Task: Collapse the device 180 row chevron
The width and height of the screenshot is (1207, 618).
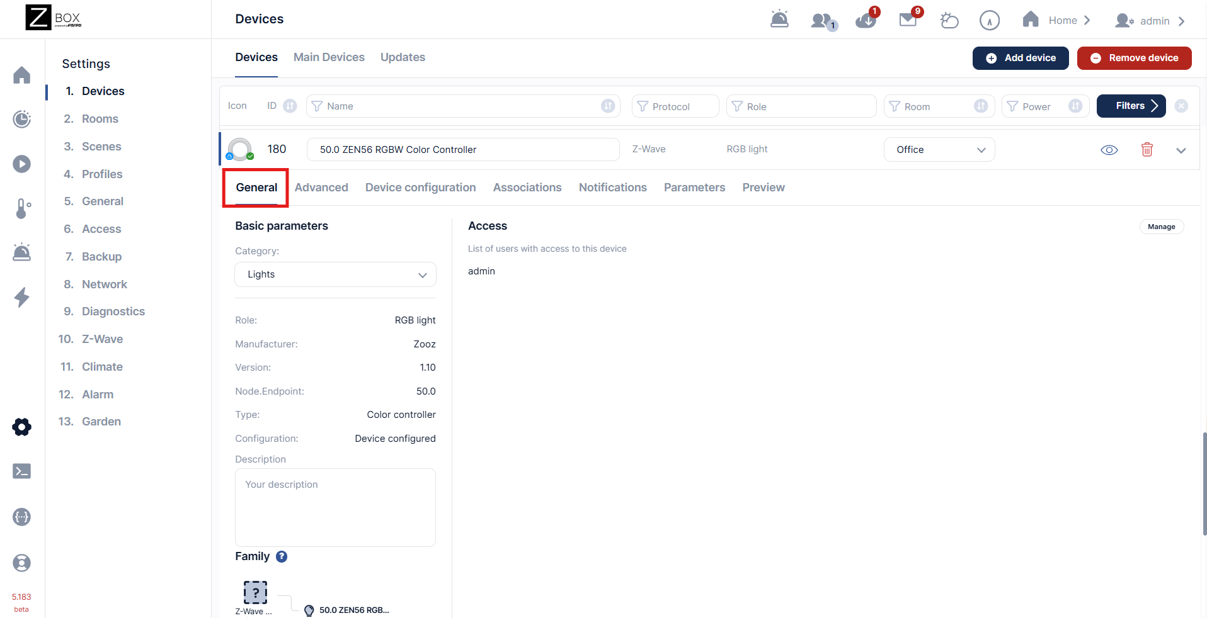Action: 1181,150
